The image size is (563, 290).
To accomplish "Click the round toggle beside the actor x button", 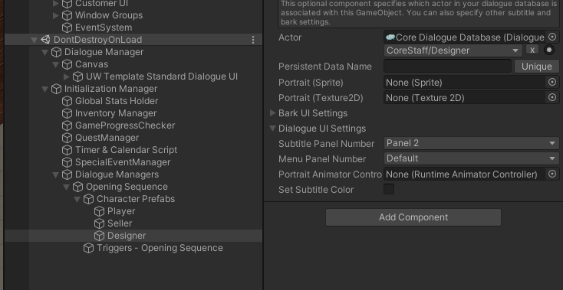I will [x=549, y=51].
